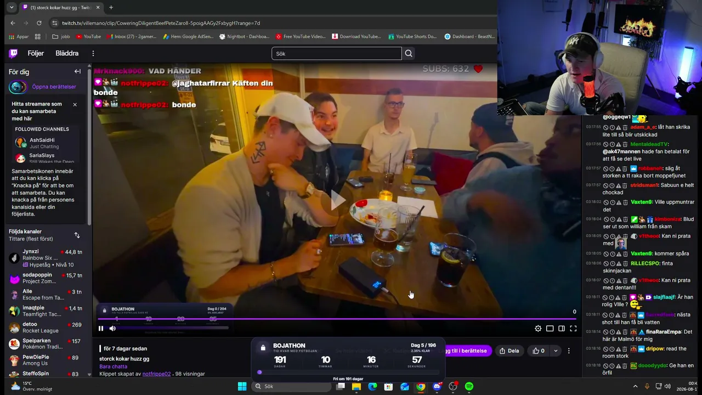Screen dimensions: 702x395
Task: Open the Öppna berättelser stories link
Action: point(54,87)
